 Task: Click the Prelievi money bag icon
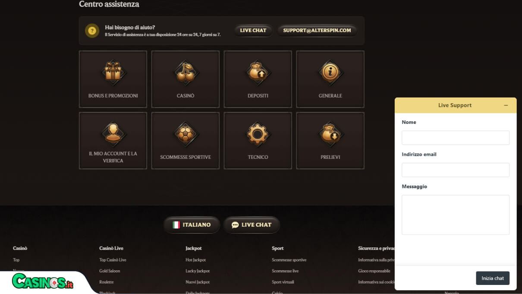(330, 133)
